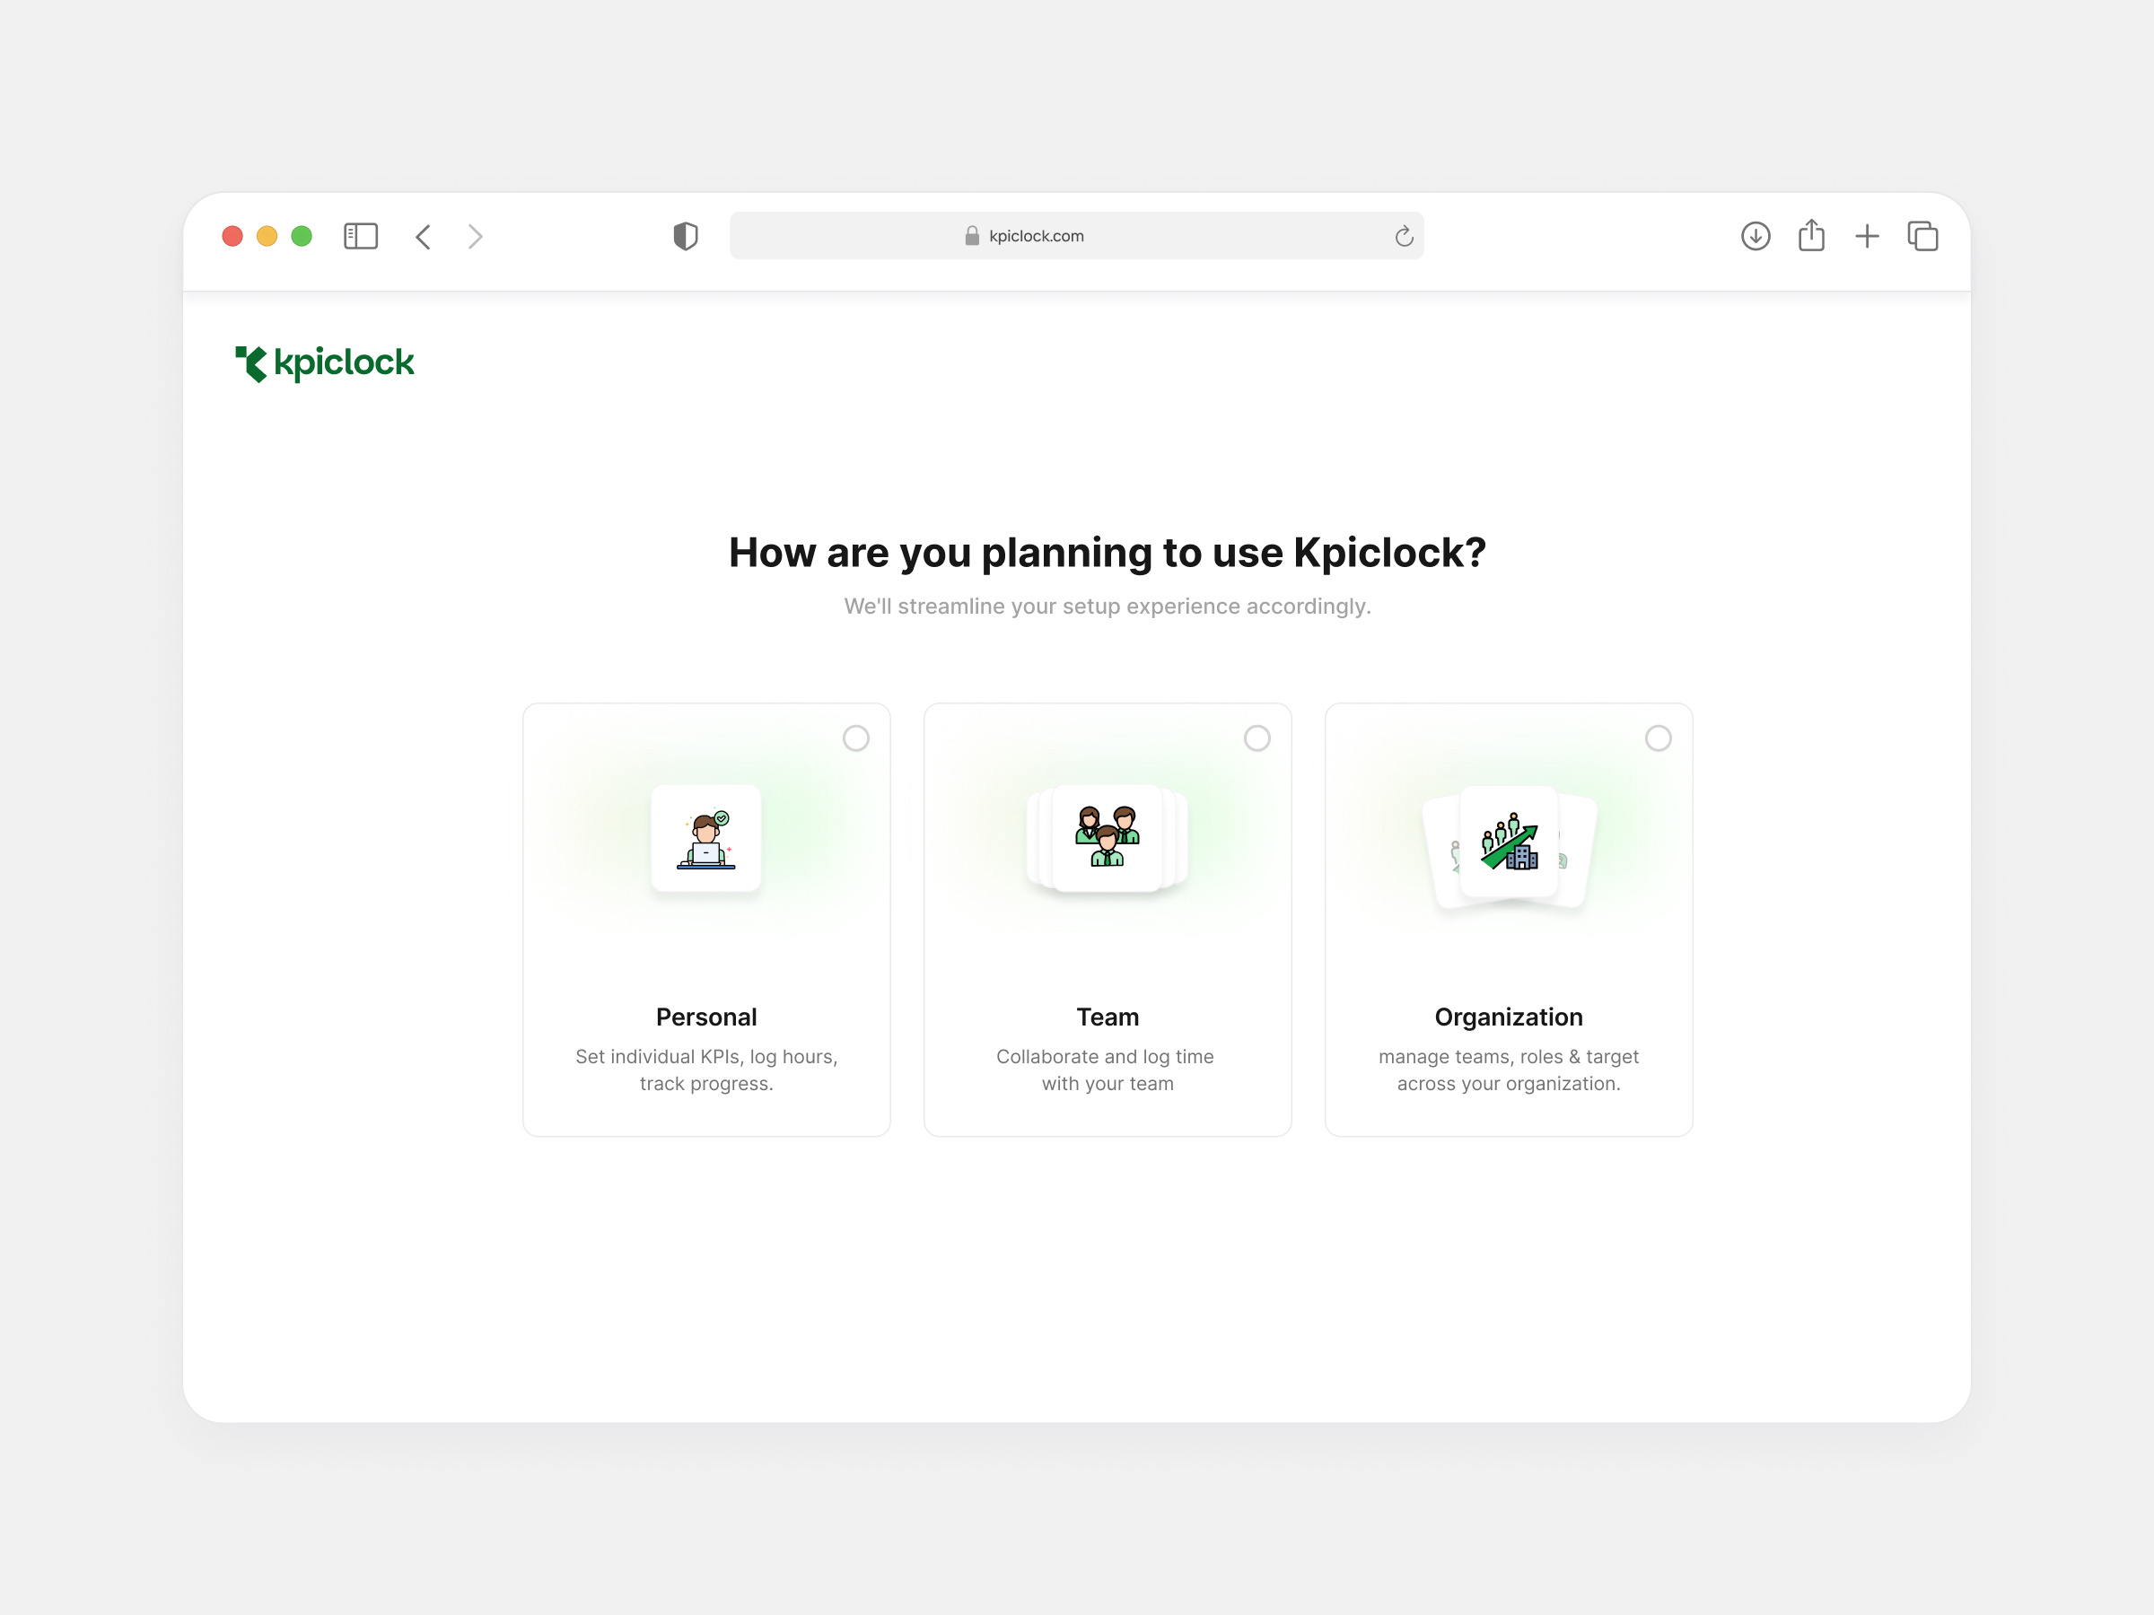Click the privacy shield icon
Image resolution: width=2154 pixels, height=1615 pixels.
point(686,236)
